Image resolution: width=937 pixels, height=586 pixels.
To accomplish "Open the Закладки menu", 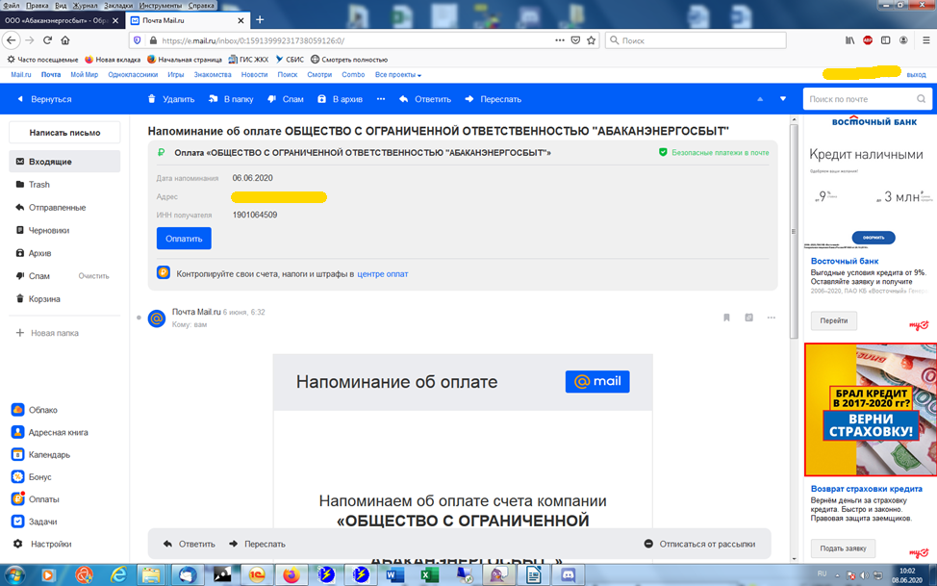I will [x=117, y=6].
